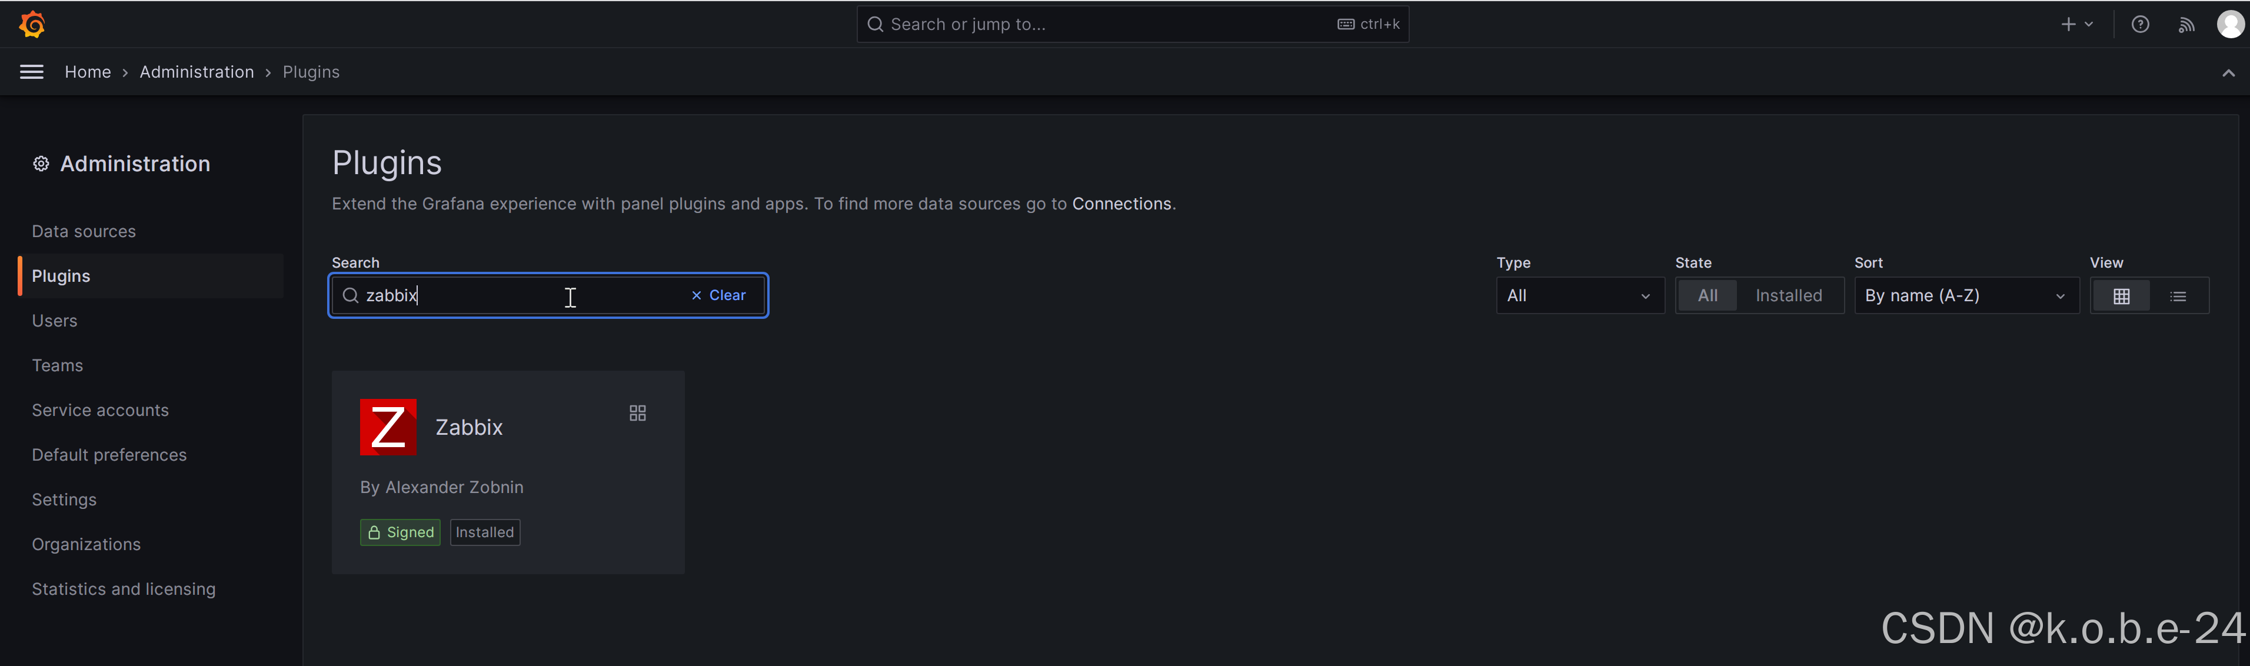The width and height of the screenshot is (2250, 666).
Task: Open the Type filter dropdown
Action: click(1580, 296)
